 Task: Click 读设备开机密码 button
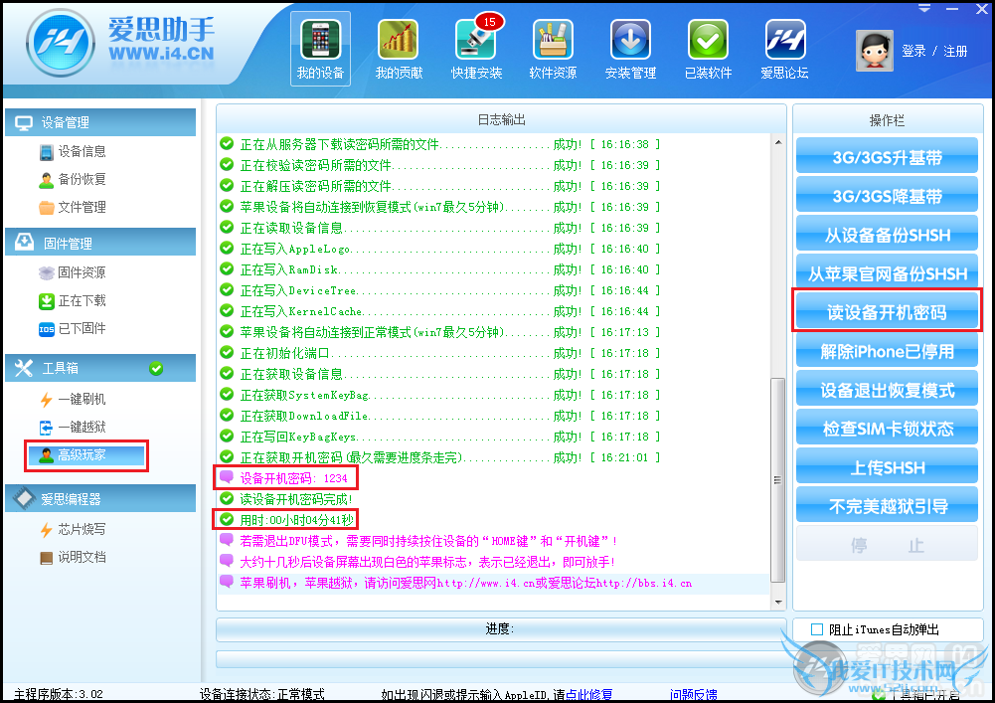887,312
